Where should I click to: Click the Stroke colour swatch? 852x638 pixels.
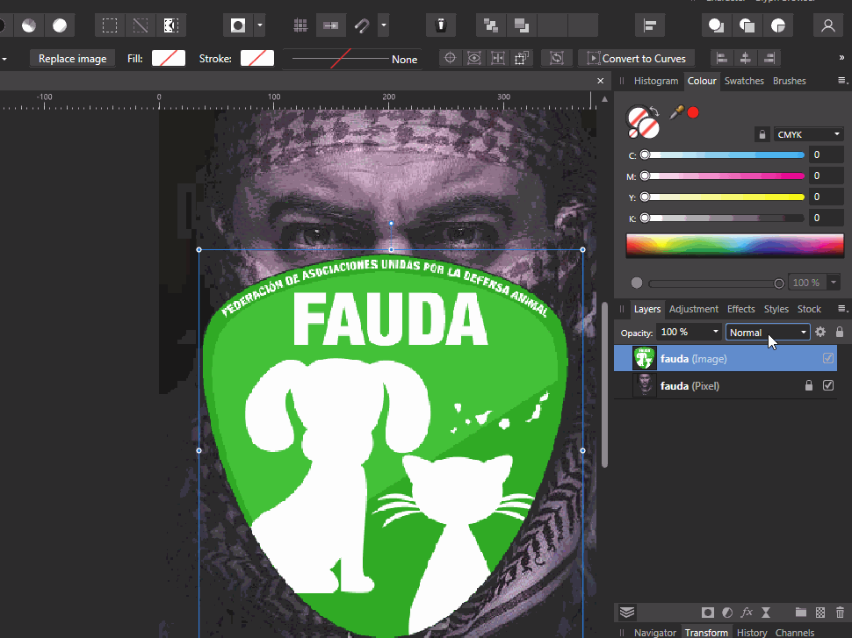pos(257,58)
